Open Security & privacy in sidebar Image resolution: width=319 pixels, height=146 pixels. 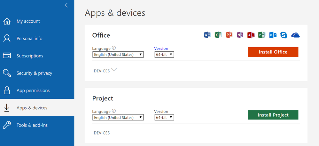click(37, 73)
